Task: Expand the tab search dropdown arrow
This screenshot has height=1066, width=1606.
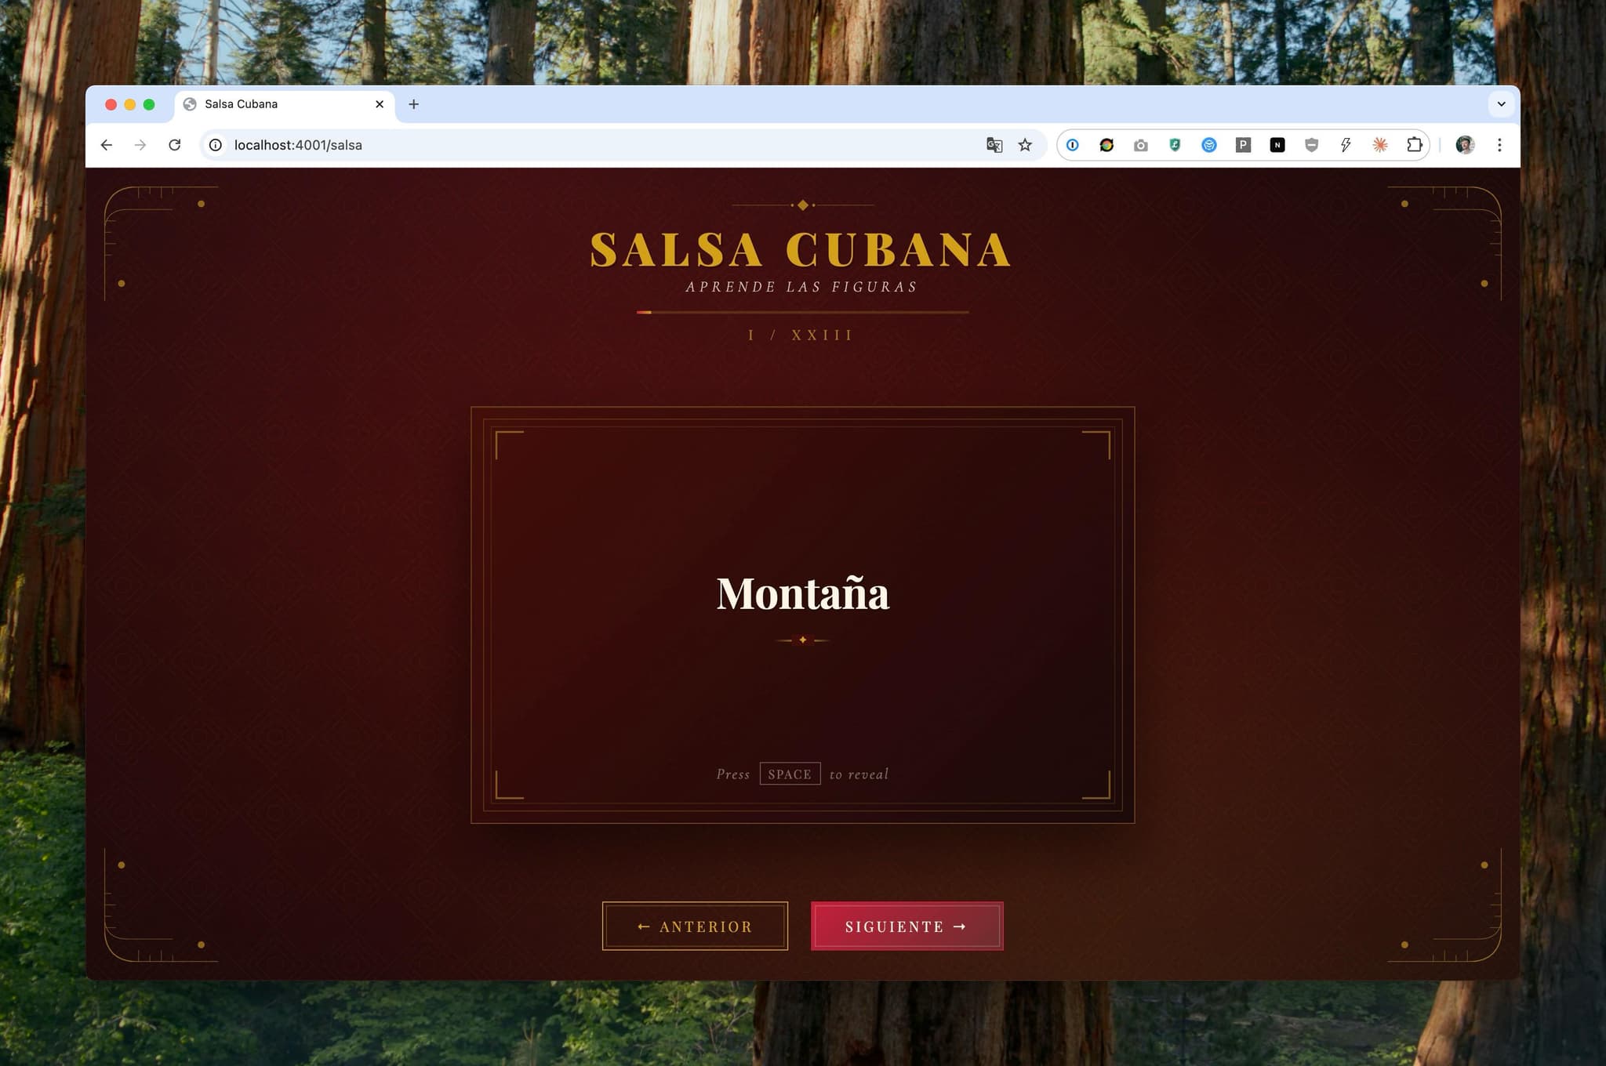Action: click(1501, 103)
